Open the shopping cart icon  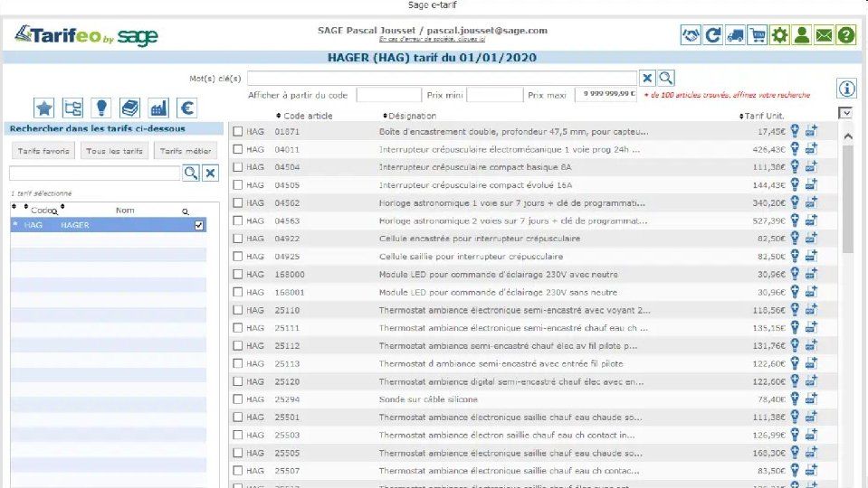point(758,35)
